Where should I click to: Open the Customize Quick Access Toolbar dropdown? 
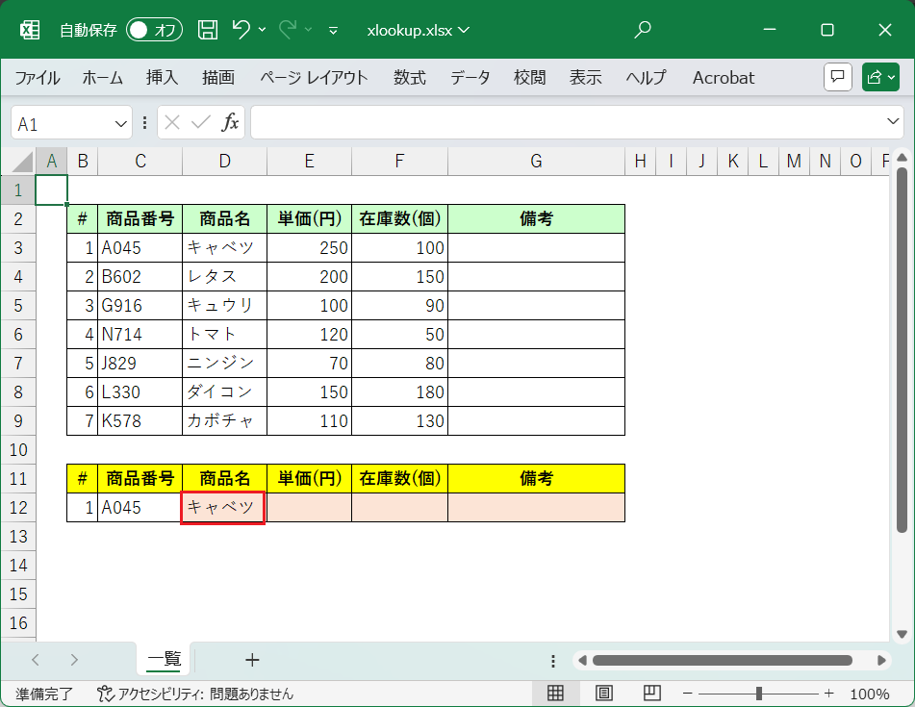333,30
